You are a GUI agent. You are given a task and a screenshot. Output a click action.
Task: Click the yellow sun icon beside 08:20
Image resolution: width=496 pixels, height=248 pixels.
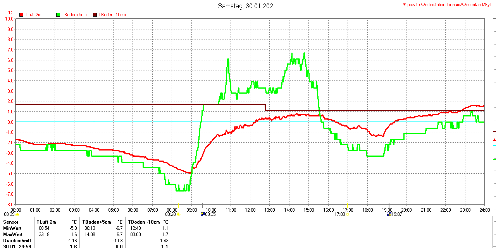(178, 214)
